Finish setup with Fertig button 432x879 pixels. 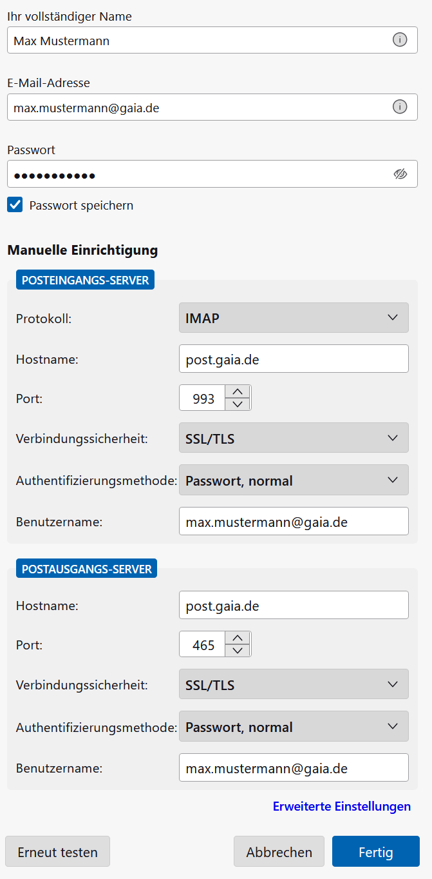[375, 852]
